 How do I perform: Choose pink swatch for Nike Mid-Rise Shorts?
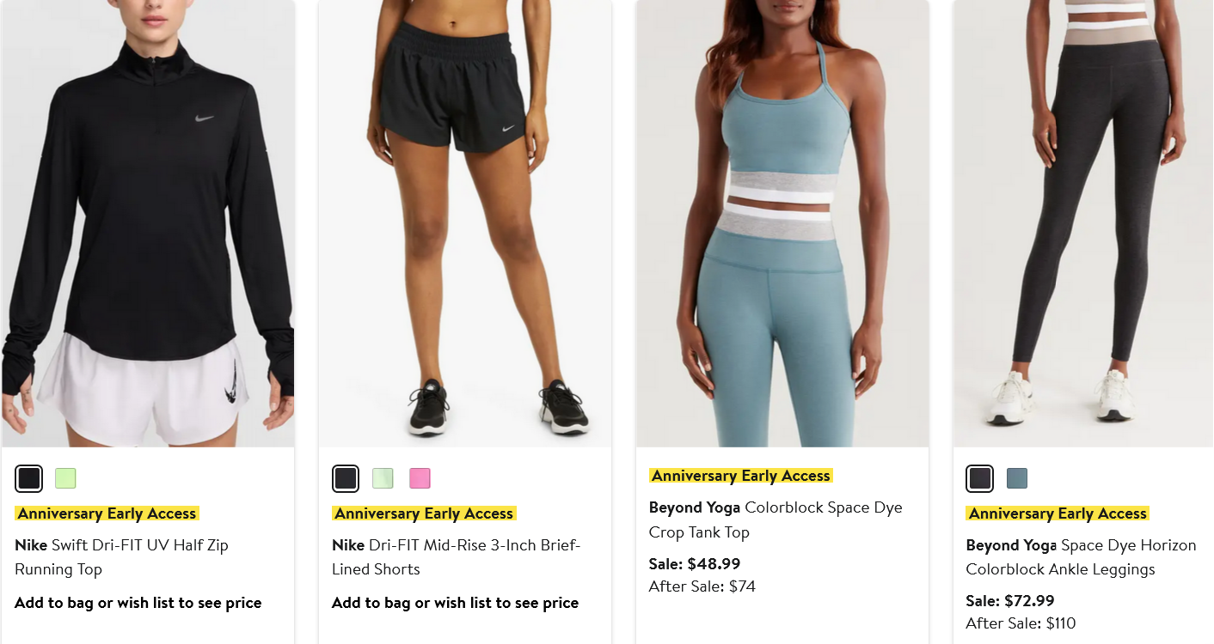tap(420, 478)
